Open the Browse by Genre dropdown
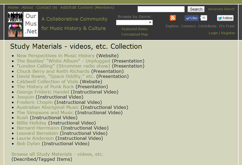 tap(134, 23)
